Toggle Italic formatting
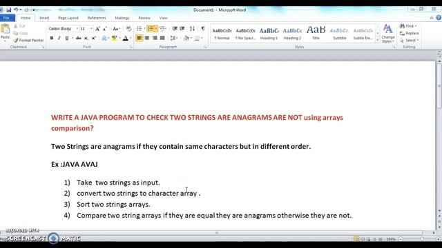442x248 pixels. [x=59, y=38]
